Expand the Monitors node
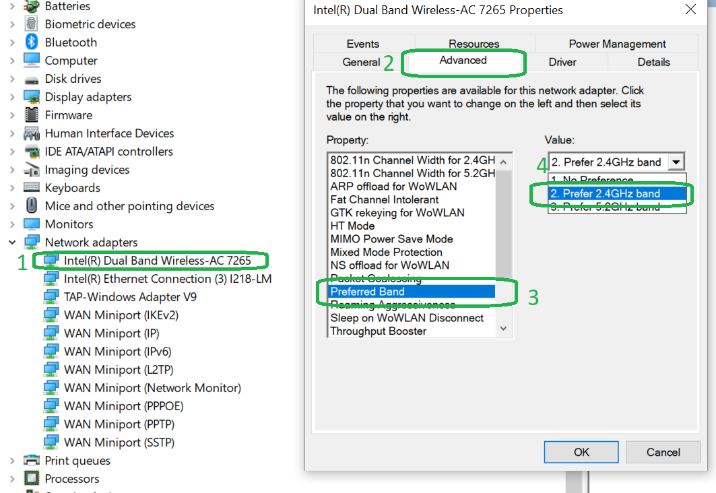The image size is (716, 493). [x=12, y=224]
